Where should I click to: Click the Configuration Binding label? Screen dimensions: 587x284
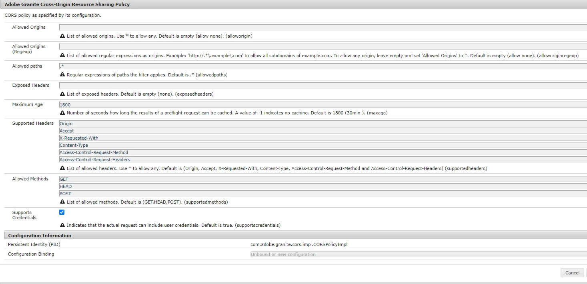[31, 254]
